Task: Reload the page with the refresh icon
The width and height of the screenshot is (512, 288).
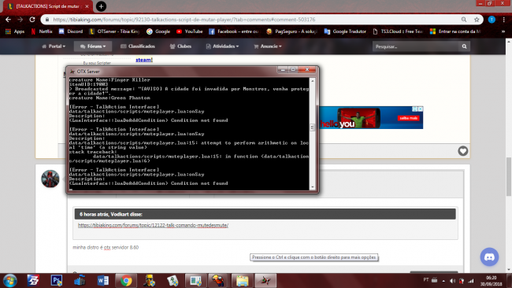Action: point(32,20)
